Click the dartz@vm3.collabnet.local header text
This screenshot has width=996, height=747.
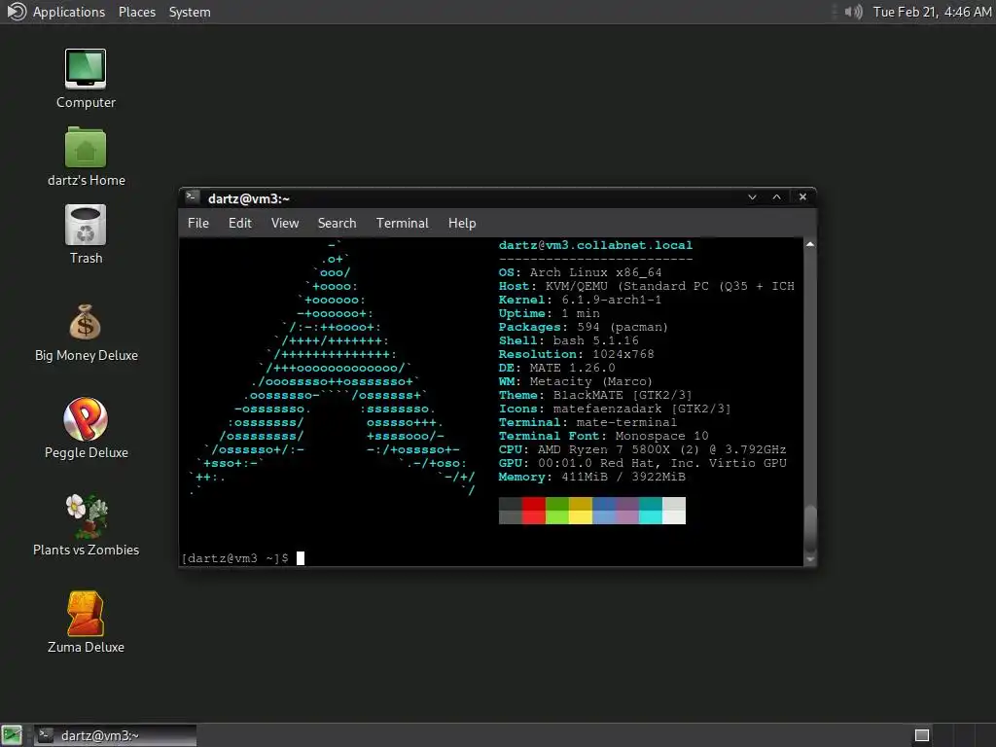click(595, 245)
